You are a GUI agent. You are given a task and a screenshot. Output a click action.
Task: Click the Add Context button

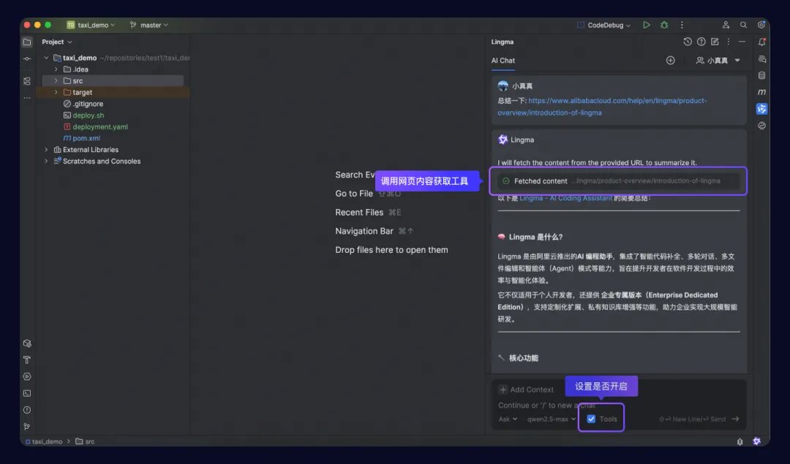[526, 389]
